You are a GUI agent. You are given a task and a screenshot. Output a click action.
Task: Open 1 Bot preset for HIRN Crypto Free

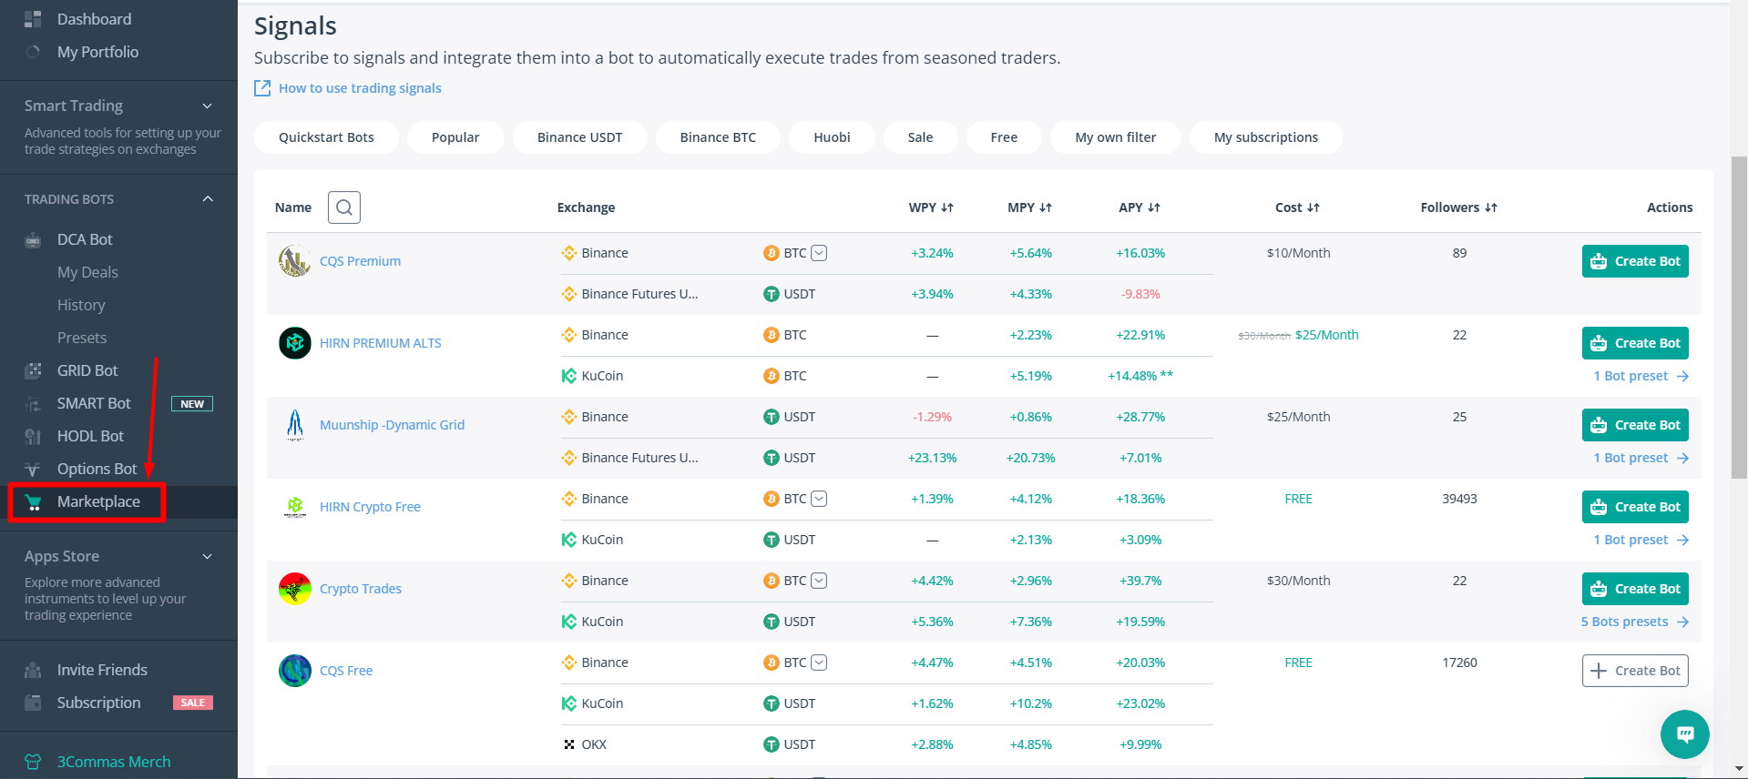click(x=1641, y=540)
